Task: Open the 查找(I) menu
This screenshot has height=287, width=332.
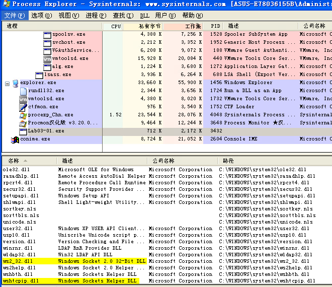Action: 123,16
